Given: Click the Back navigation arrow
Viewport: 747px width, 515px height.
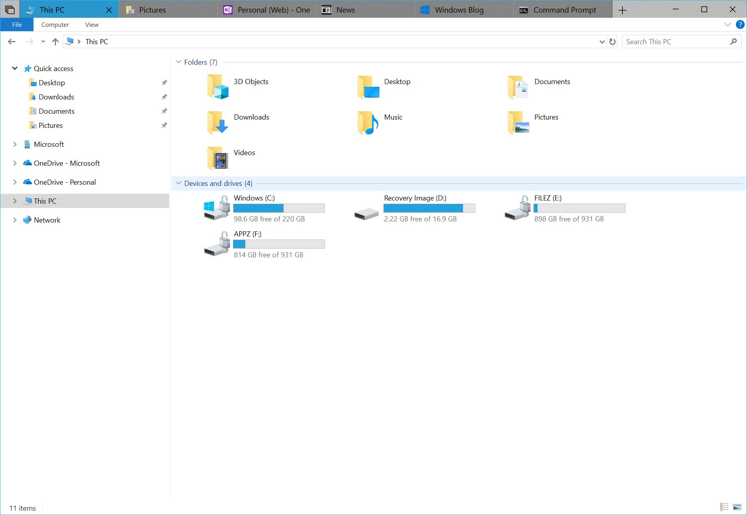Looking at the screenshot, I should (x=11, y=41).
